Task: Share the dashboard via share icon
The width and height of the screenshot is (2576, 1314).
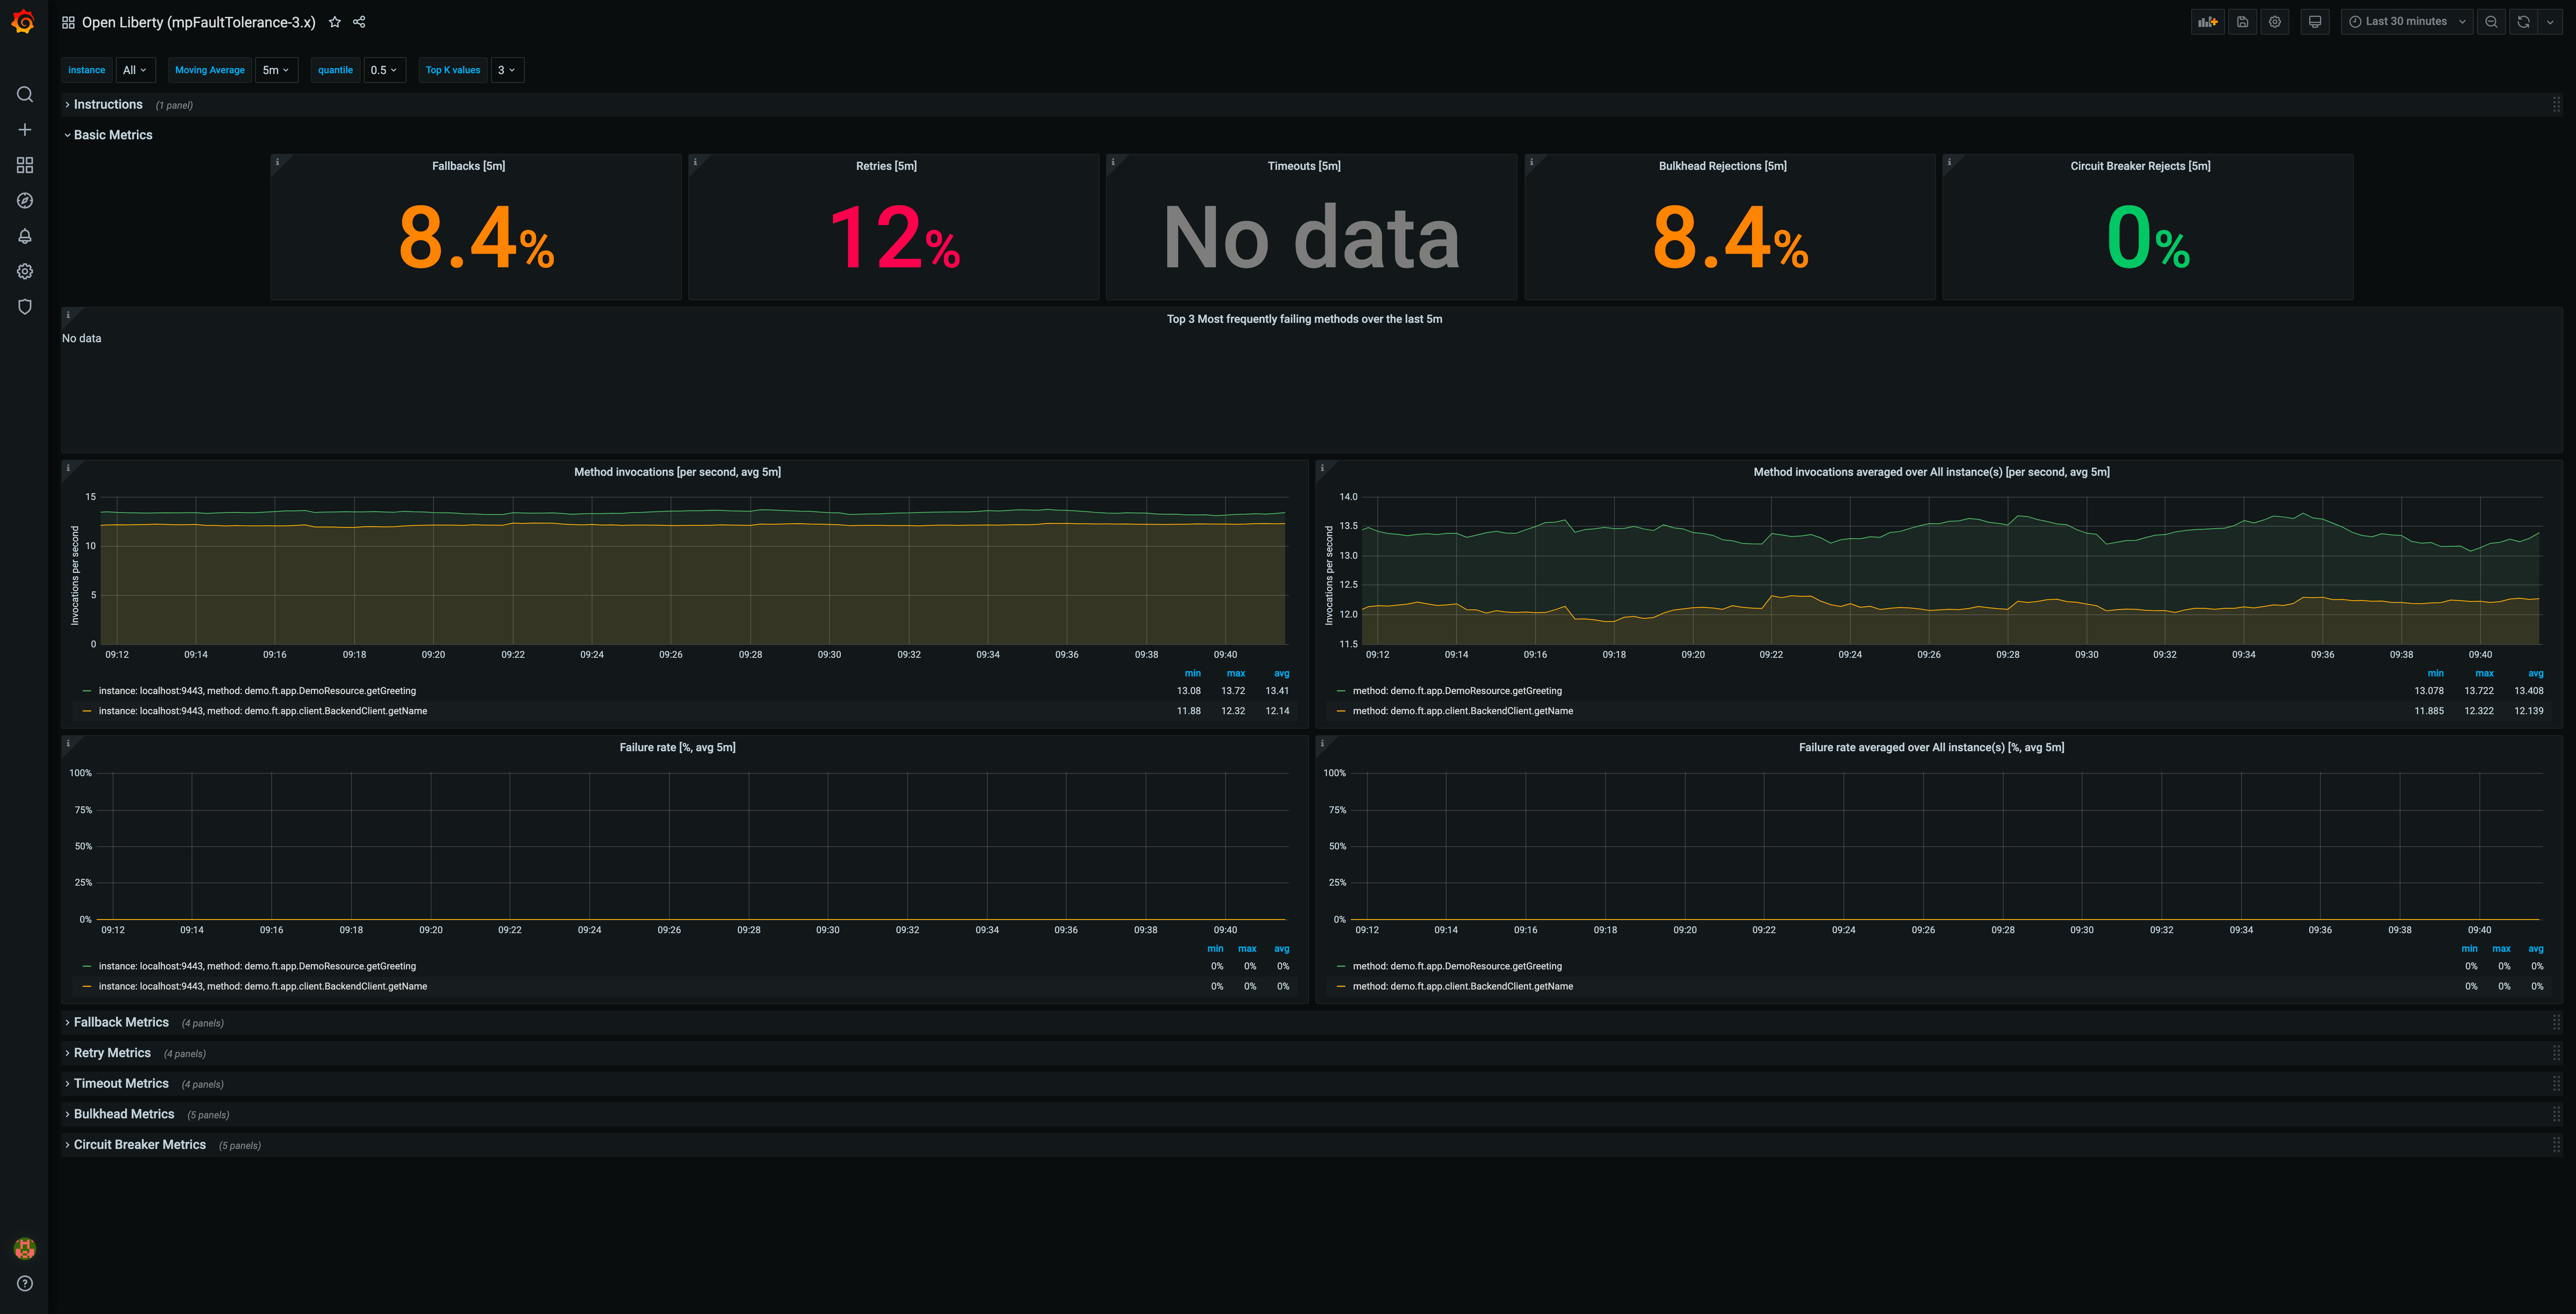Action: click(359, 22)
